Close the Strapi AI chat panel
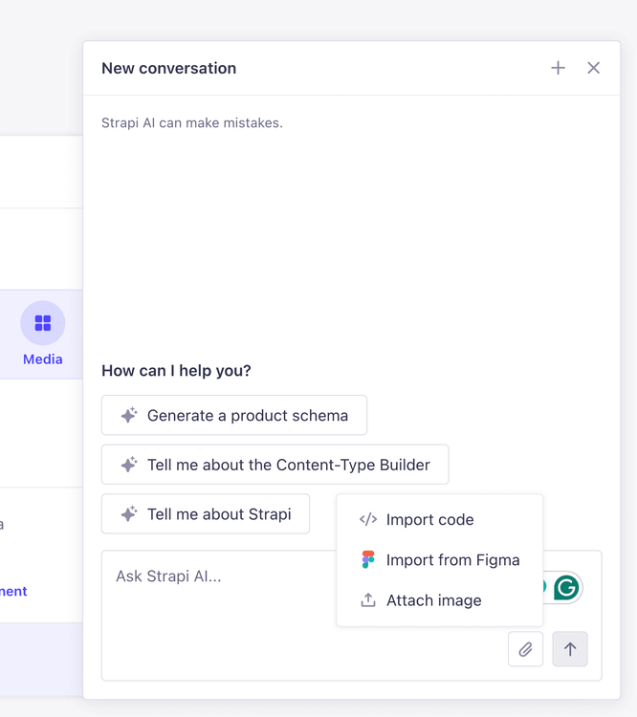Viewport: 637px width, 717px height. pyautogui.click(x=594, y=68)
